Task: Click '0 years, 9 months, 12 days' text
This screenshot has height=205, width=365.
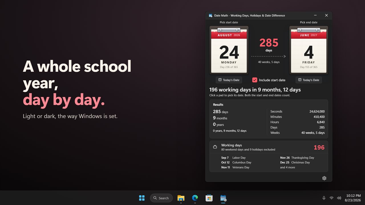Action: pyautogui.click(x=230, y=131)
